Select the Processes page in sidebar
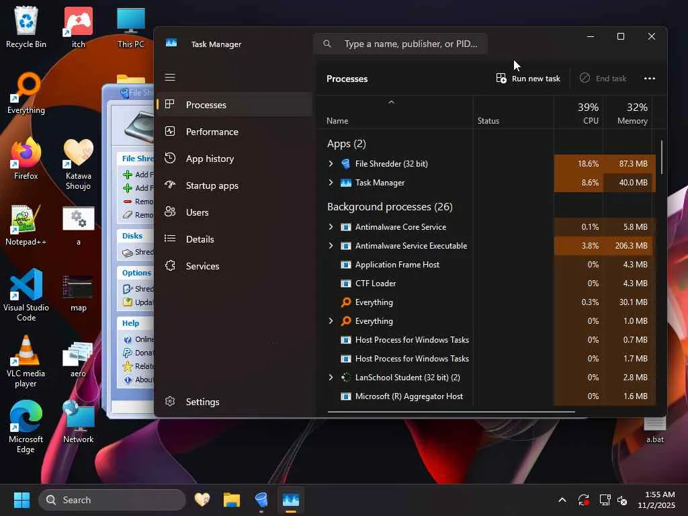 [x=234, y=104]
